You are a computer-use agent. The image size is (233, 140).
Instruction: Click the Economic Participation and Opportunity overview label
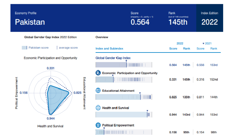[130, 73]
